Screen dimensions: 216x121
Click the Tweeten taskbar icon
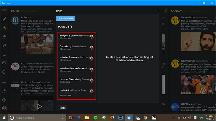129,118
